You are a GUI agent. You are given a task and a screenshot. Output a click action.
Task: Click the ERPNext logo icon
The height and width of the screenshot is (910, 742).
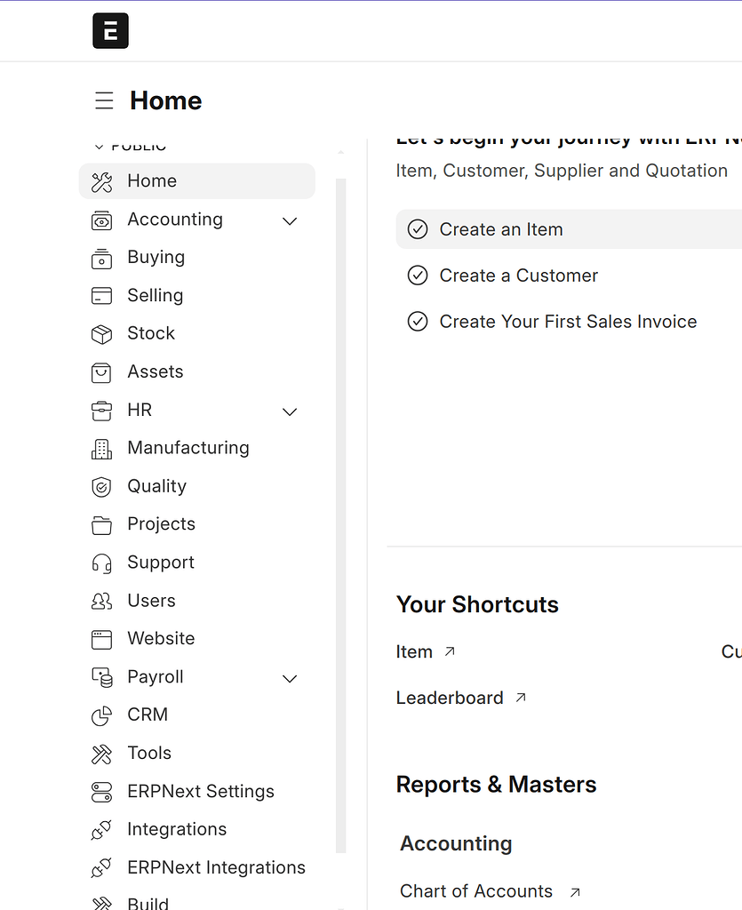pyautogui.click(x=110, y=31)
